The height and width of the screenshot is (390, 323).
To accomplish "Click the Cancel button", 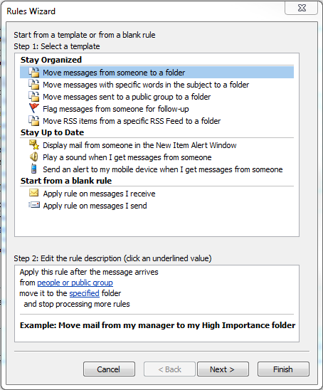I will pyautogui.click(x=109, y=369).
